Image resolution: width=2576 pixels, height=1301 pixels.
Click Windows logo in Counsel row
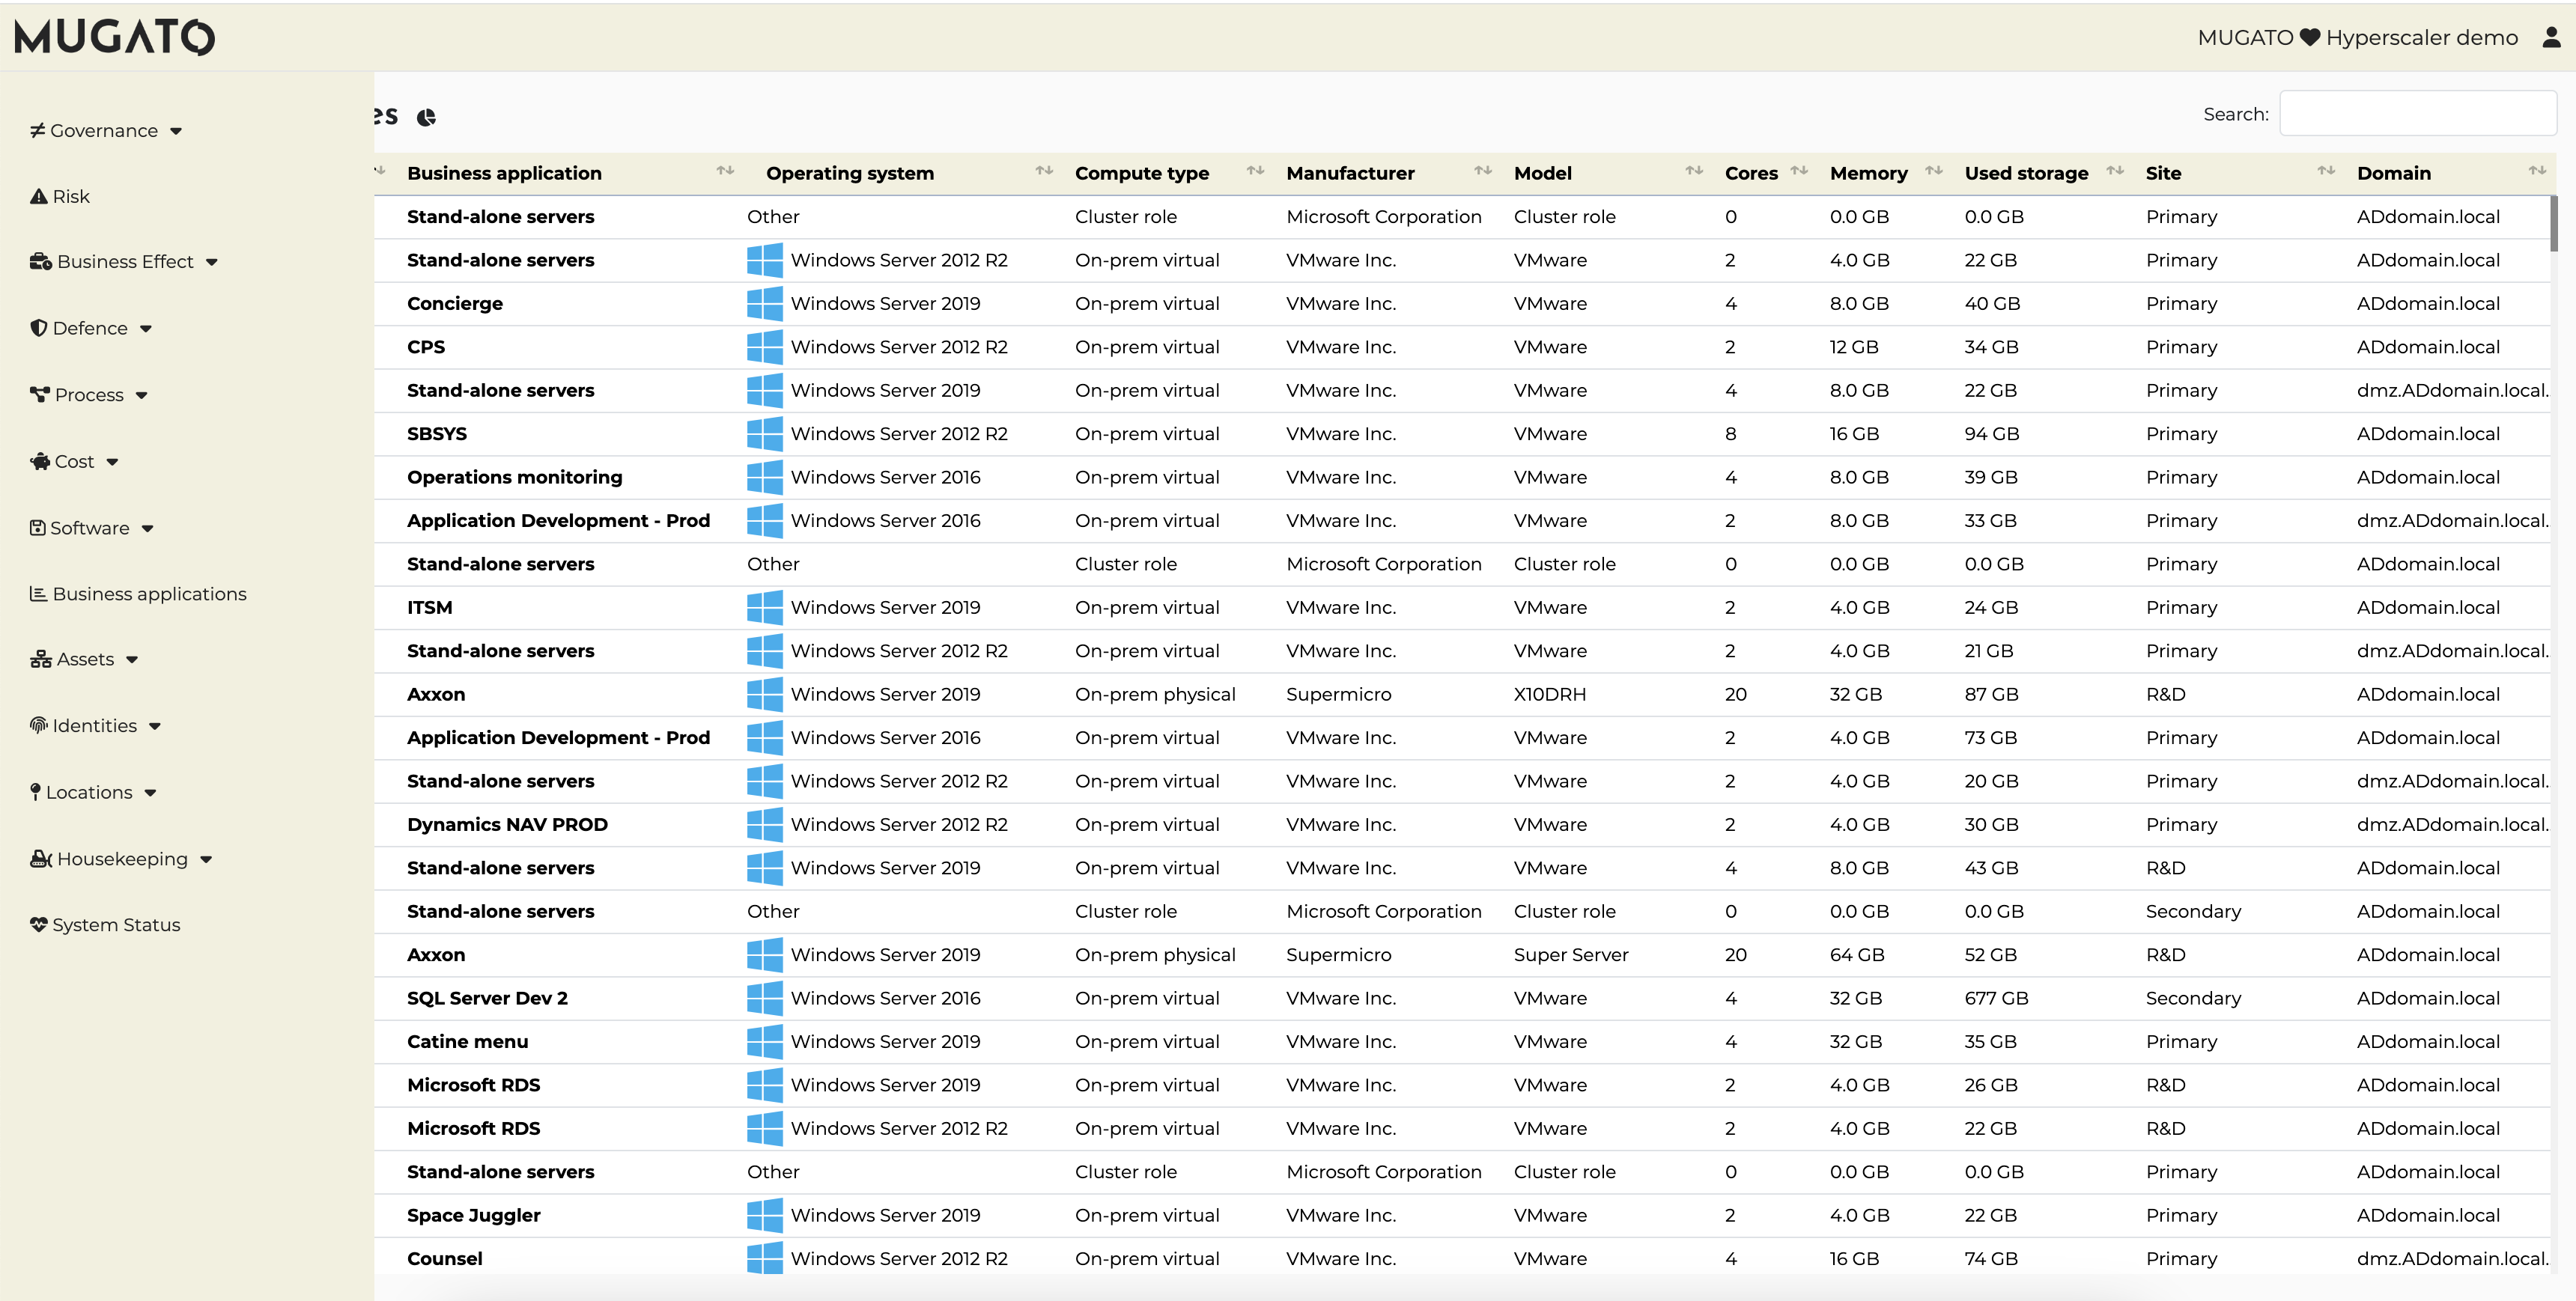pyautogui.click(x=765, y=1258)
